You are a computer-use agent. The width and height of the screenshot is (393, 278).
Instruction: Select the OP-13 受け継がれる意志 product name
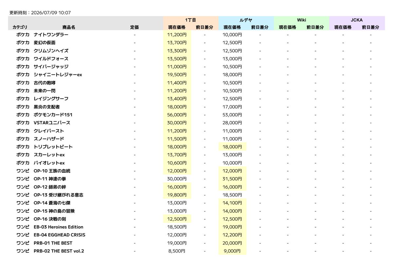[58, 195]
